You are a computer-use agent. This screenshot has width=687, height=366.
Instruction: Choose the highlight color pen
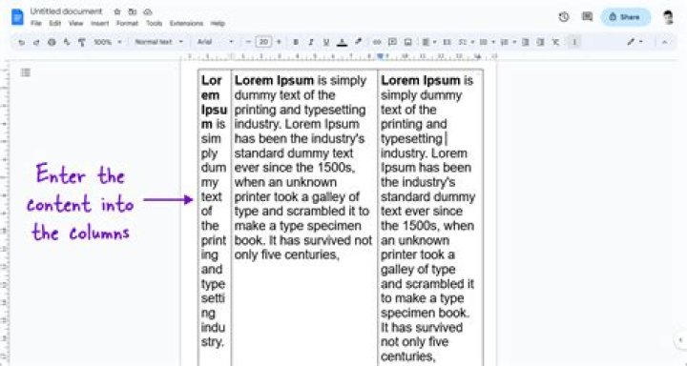[359, 42]
